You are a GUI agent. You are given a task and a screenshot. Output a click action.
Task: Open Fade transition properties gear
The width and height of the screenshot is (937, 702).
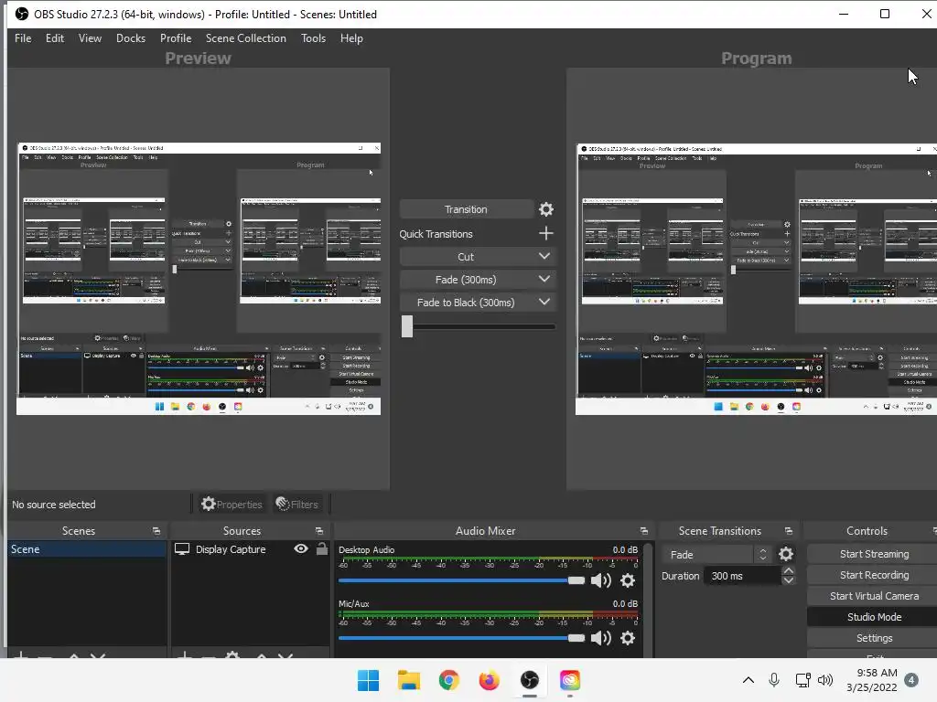[x=786, y=555]
